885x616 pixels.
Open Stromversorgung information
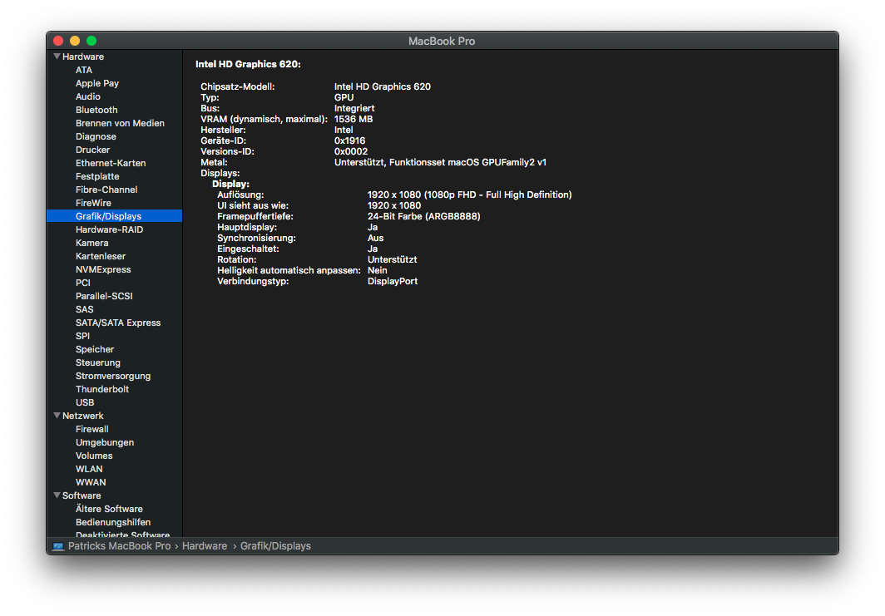point(112,376)
